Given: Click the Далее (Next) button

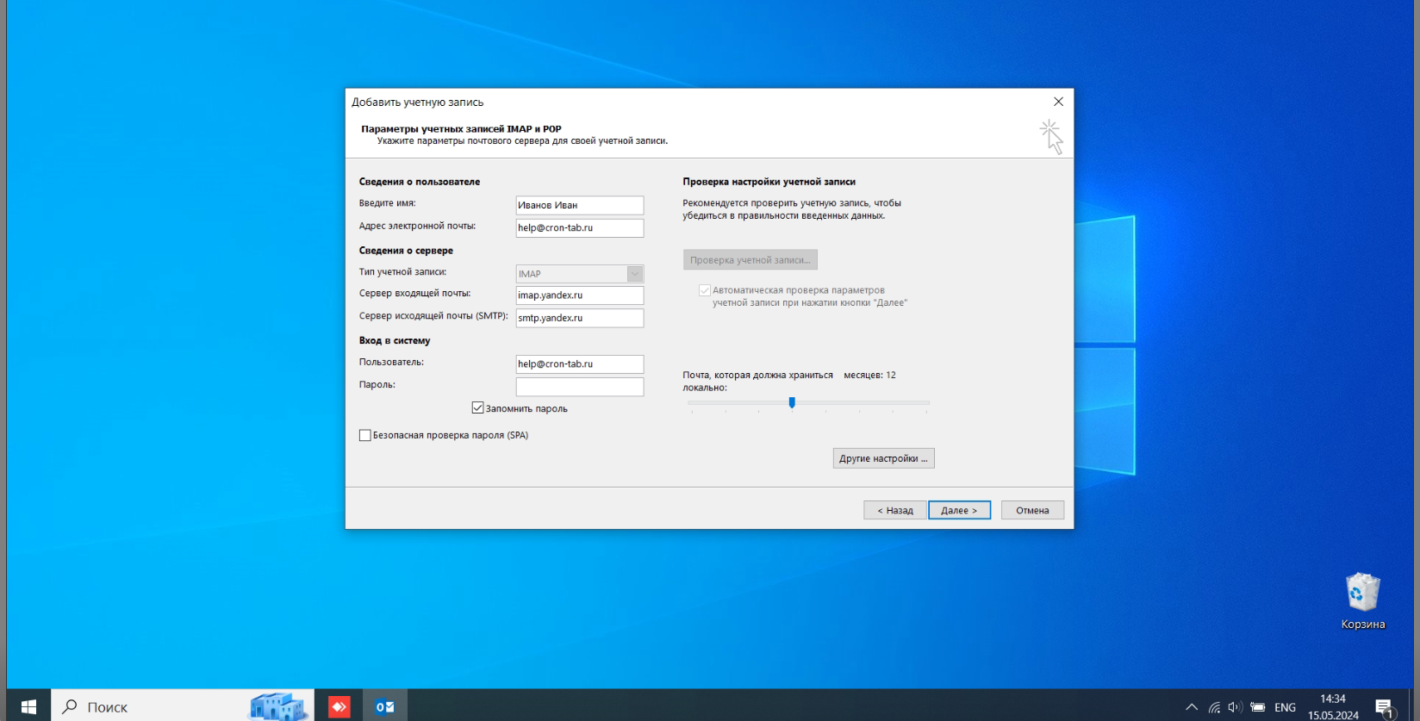Looking at the screenshot, I should tap(959, 510).
